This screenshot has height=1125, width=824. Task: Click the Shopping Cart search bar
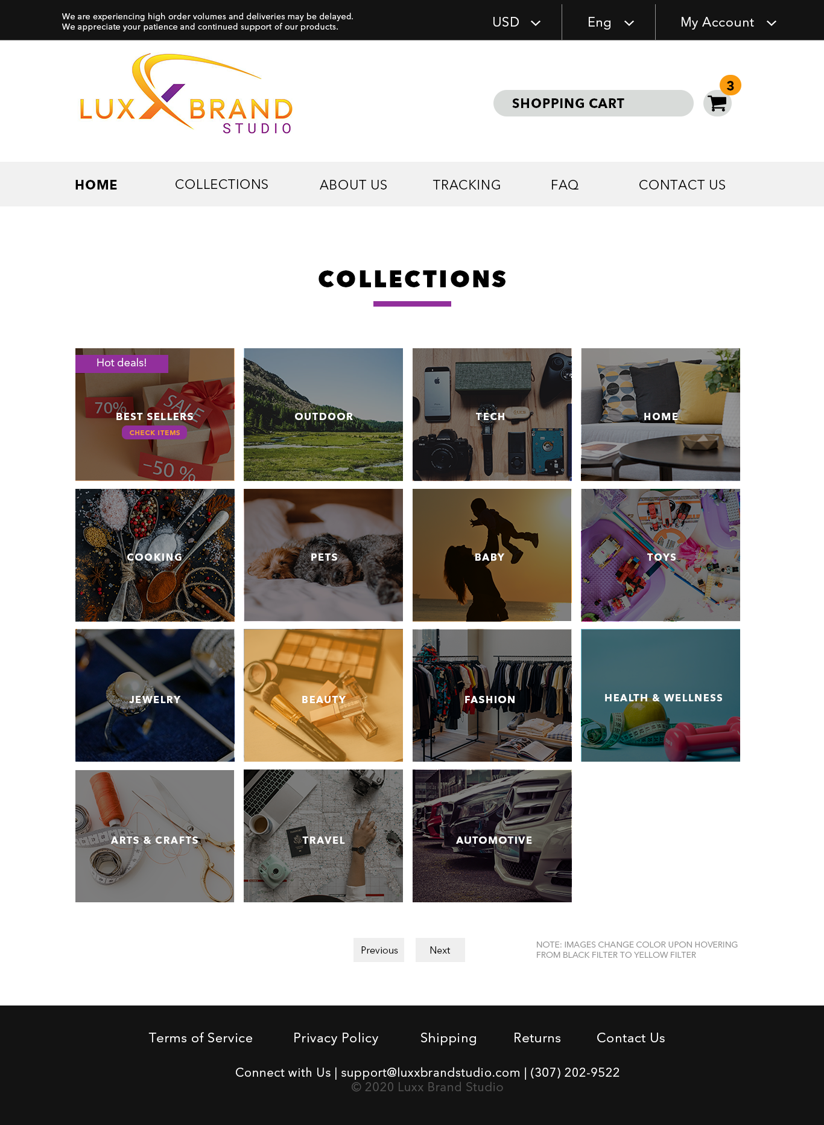pyautogui.click(x=593, y=103)
